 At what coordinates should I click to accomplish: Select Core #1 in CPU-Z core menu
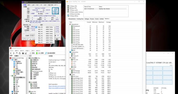[x=45, y=29]
